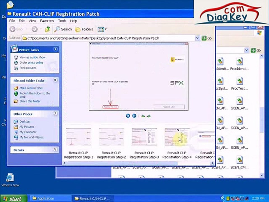Click the Previous Image filmstrip button
The image size is (269, 202).
point(128,116)
